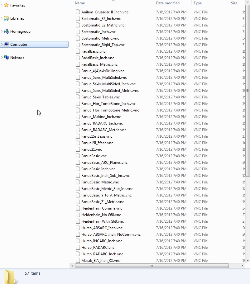The image size is (250, 284).
Task: Expand the Network tree node arrow
Action: [x=2, y=58]
